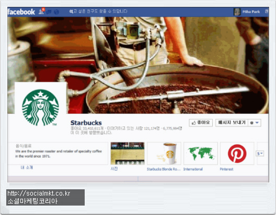Click the Starbucks page name
The width and height of the screenshot is (276, 215).
86,123
